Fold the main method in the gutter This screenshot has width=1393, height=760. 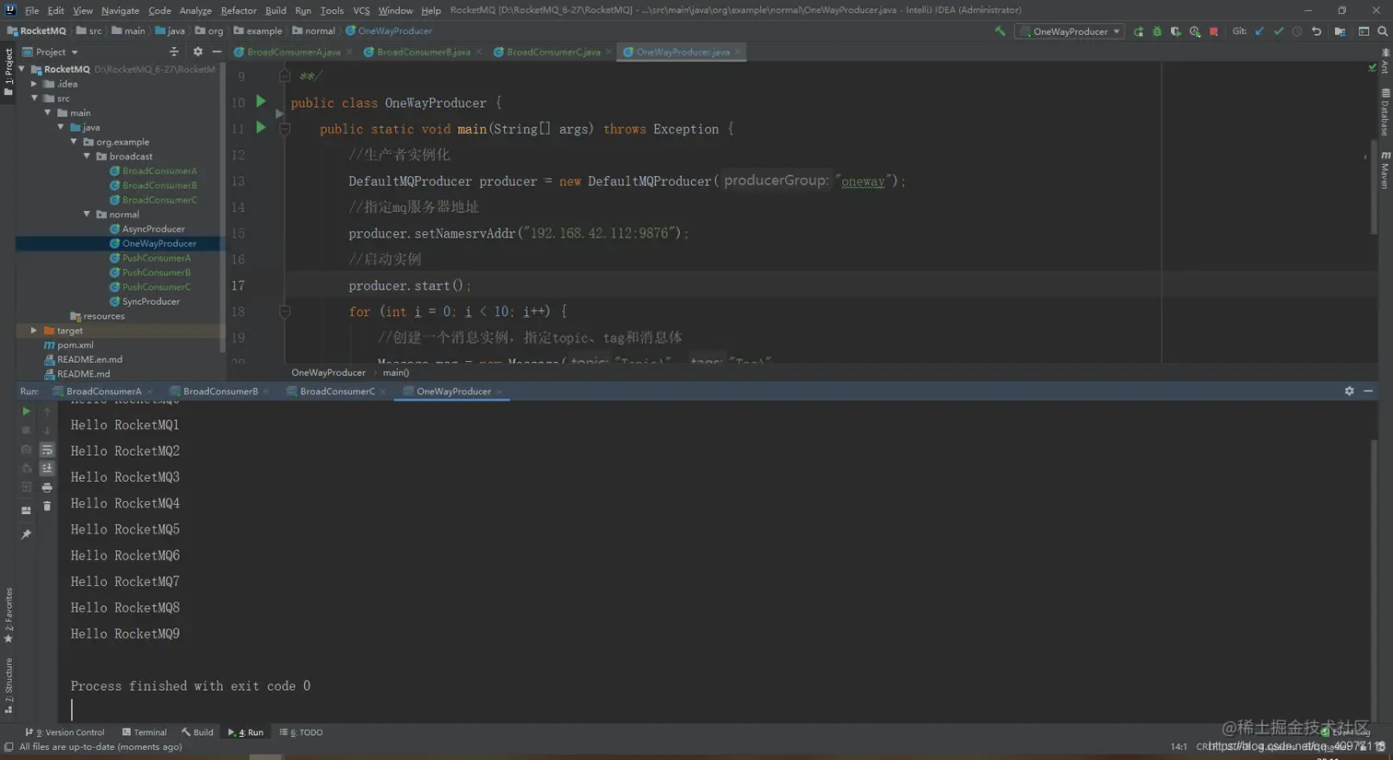[285, 129]
